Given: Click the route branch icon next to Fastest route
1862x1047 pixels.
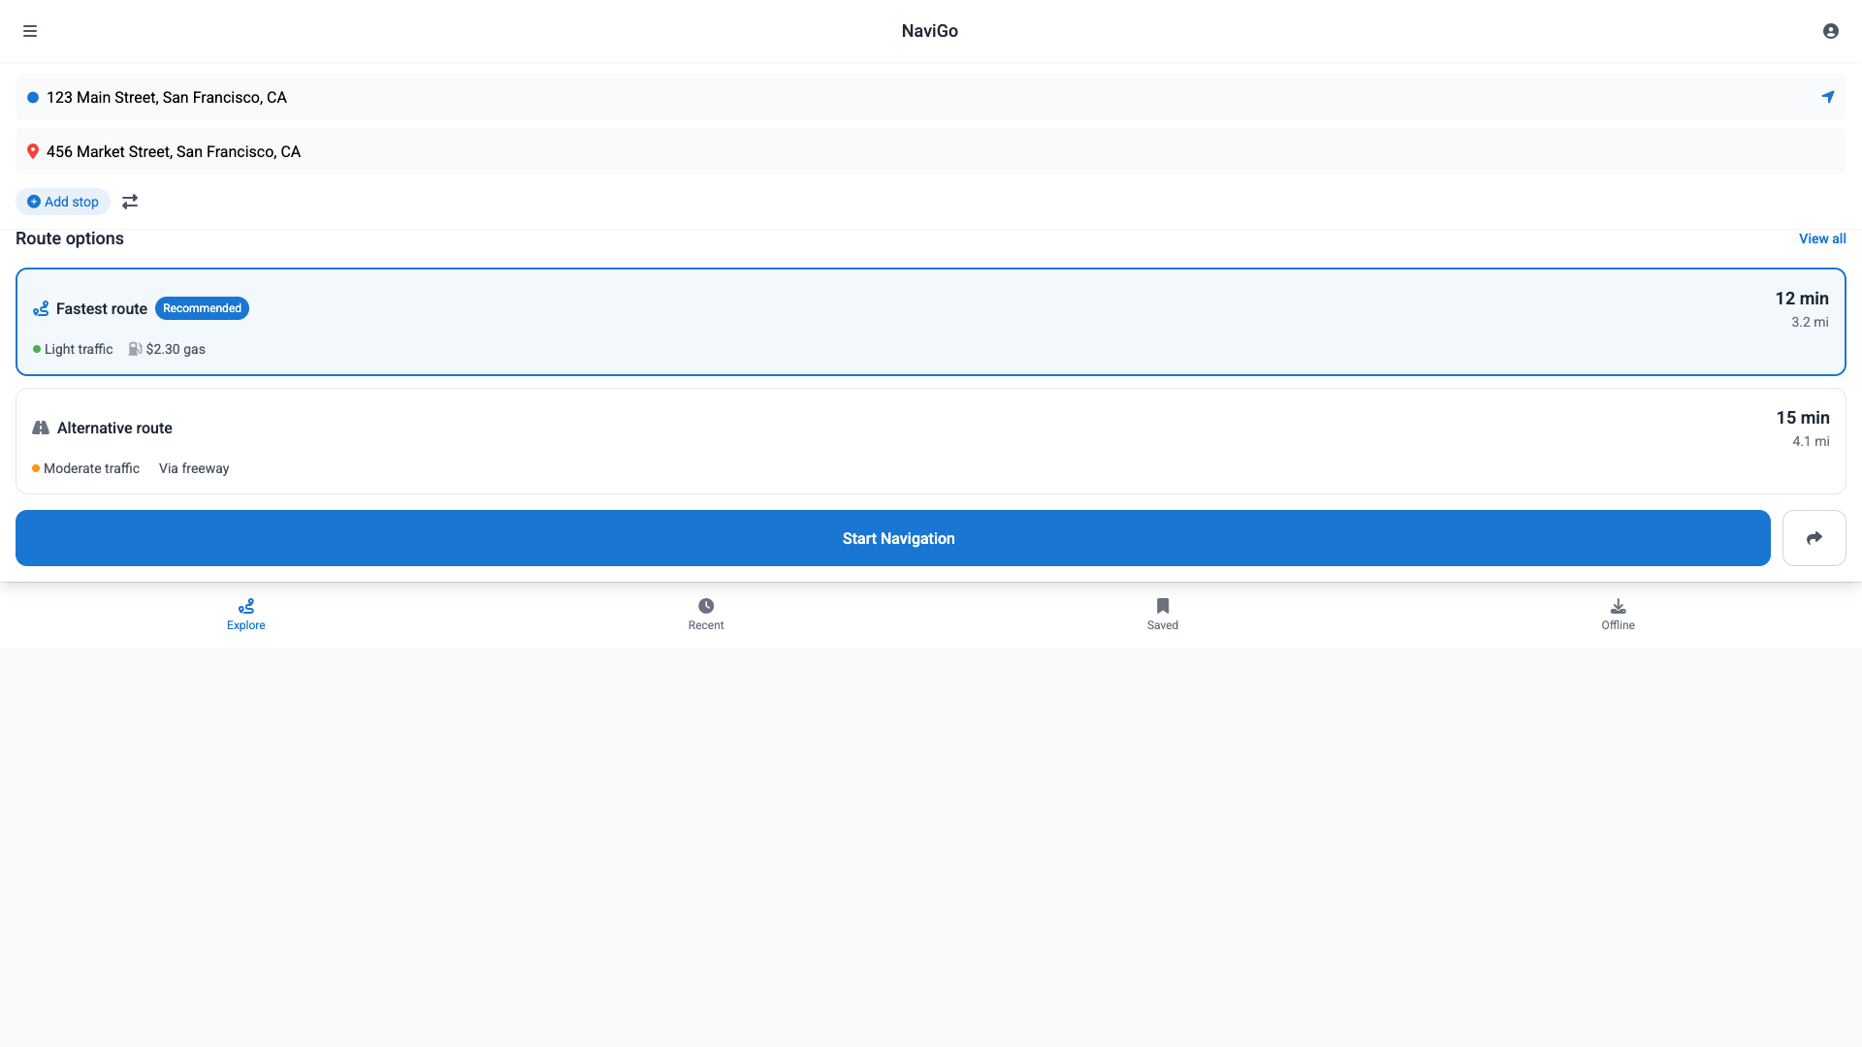Looking at the screenshot, I should 41,308.
